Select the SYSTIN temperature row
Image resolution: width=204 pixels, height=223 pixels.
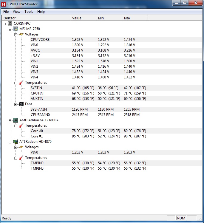(x=116, y=88)
